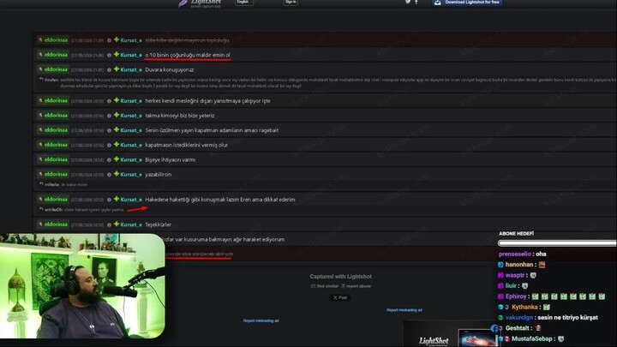Screen dimensions: 617x347
Task: Click reply arrow icon beside 'chate hakaret içeren' reply
Action: 41,209
